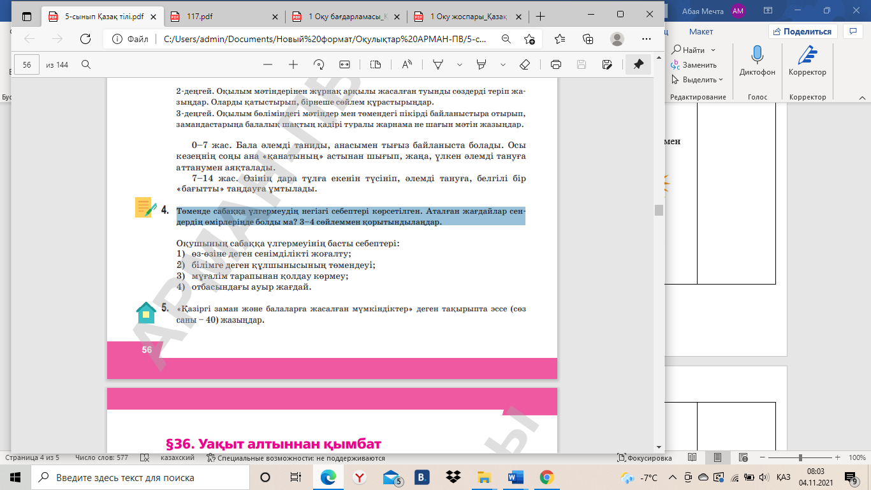This screenshot has width=871, height=490.
Task: Open the Windows Start menu
Action: (15, 477)
